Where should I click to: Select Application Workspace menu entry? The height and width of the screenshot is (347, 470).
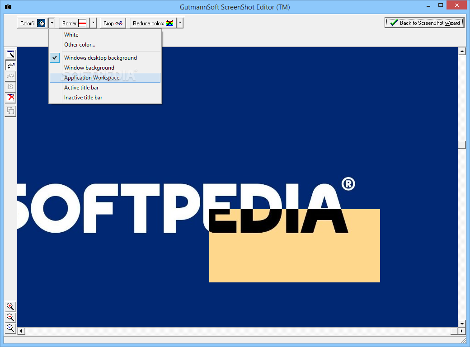click(x=105, y=78)
